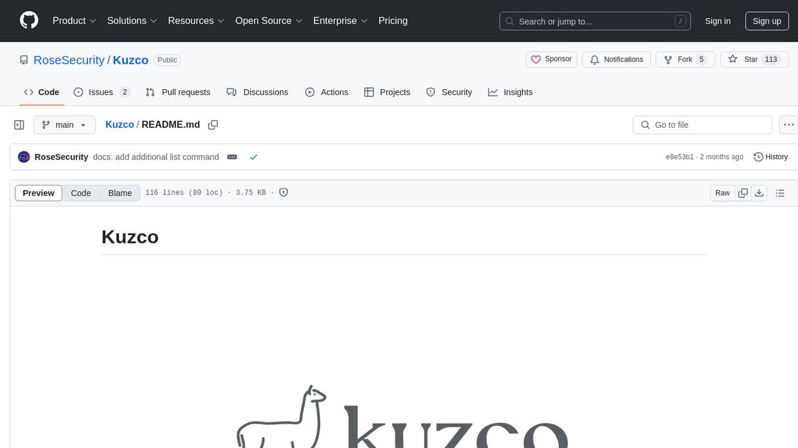Screen dimensions: 798x448
Task: Open the RoseSecurity owner profile link
Action: (x=69, y=60)
